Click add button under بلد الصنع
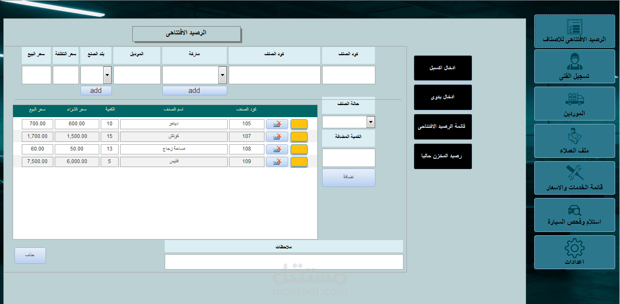Viewport: 620px width, 304px height. tap(96, 91)
